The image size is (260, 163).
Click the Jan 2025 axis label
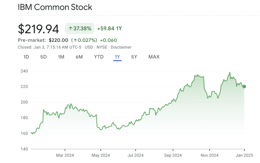click(245, 155)
